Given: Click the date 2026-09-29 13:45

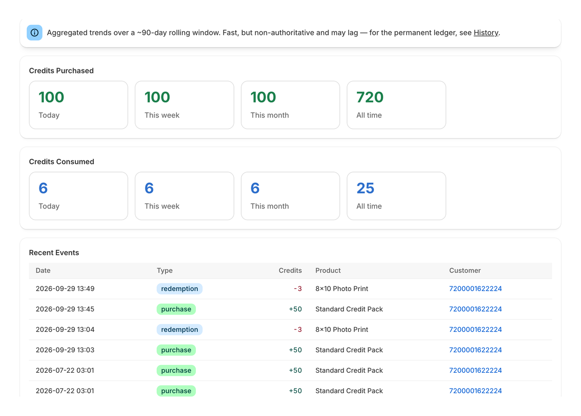Looking at the screenshot, I should (x=65, y=309).
